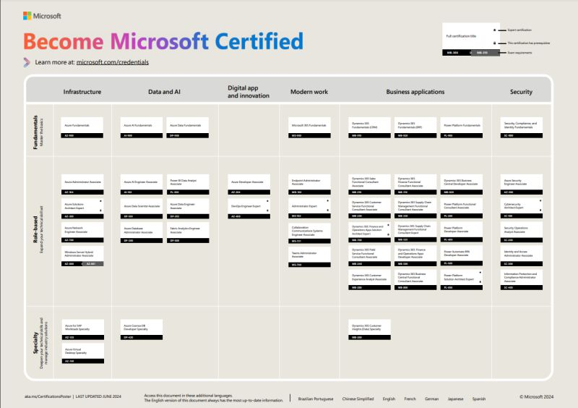This screenshot has height=408, width=578.
Task: Click Dynamics 365 Field Service Functional Consultant card
Action: pos(369,255)
